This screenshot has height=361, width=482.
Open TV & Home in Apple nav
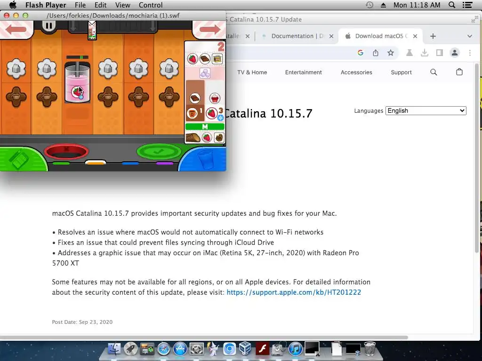click(x=252, y=72)
